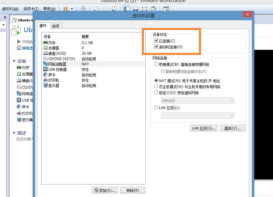Open the 虚拟机(M) menu
This screenshot has width=273, height=197.
[x=10, y=9]
